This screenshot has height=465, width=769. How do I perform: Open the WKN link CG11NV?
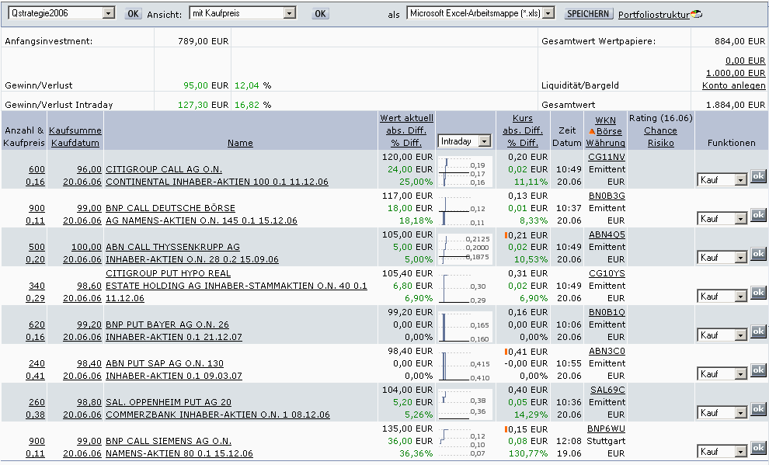(606, 157)
